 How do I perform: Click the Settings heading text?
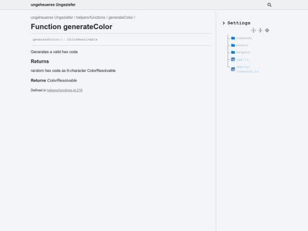pos(239,23)
